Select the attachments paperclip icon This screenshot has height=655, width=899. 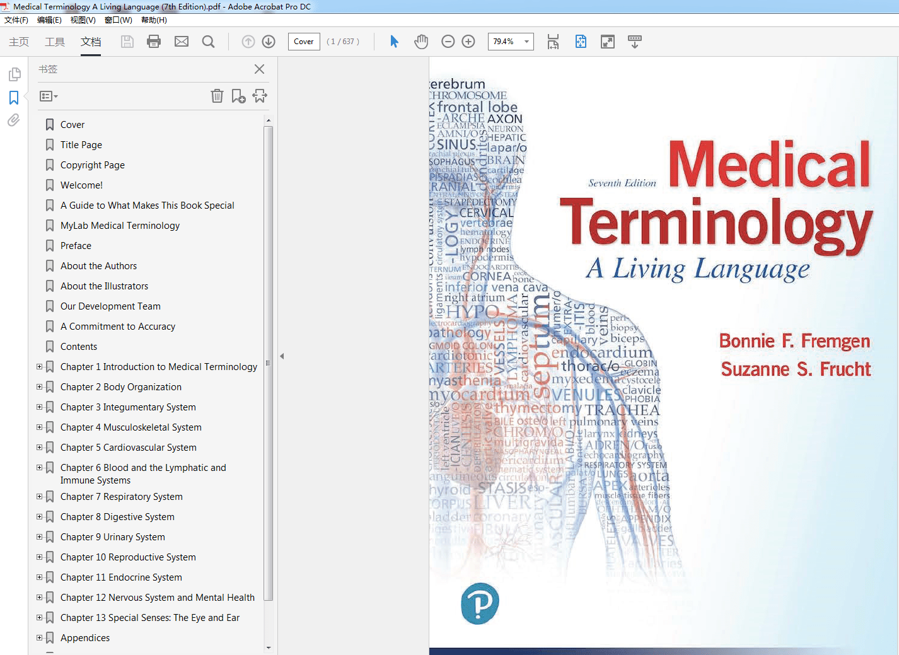[x=14, y=120]
